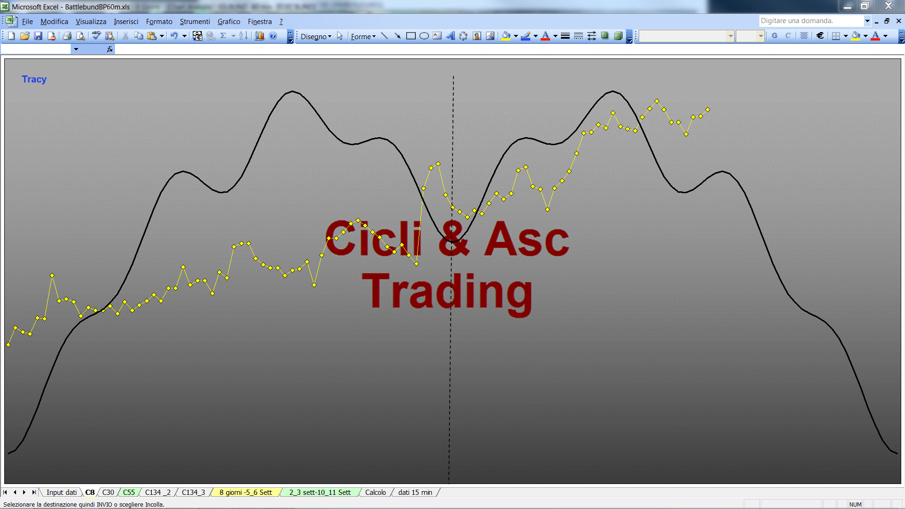Open the font name combo box

click(687, 36)
